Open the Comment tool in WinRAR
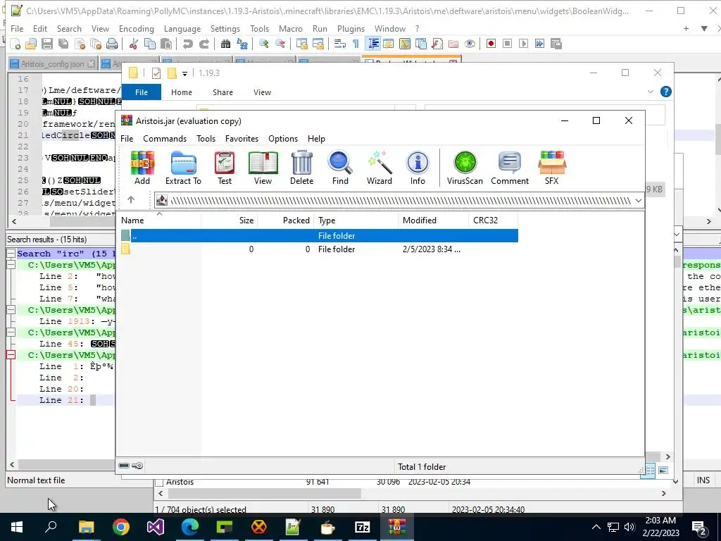Image resolution: width=721 pixels, height=541 pixels. (510, 168)
